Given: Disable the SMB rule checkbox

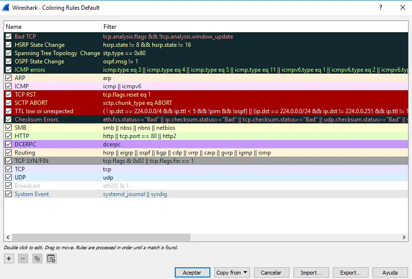Looking at the screenshot, I should [9, 128].
